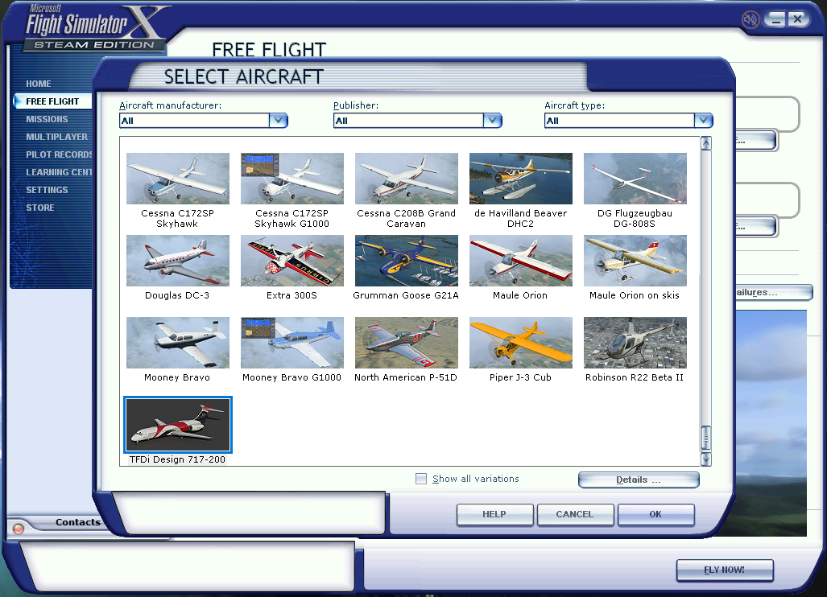Select the de Havilland Beaver DHC2 floatplane

tap(520, 179)
